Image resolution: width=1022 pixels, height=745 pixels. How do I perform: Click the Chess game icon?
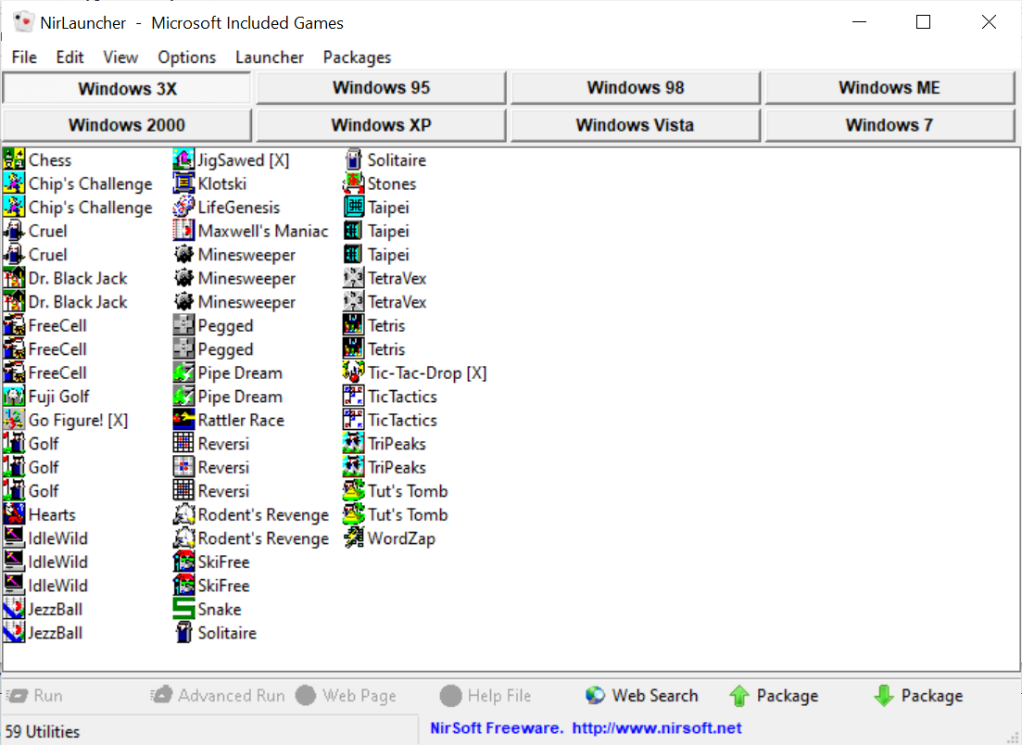14,159
